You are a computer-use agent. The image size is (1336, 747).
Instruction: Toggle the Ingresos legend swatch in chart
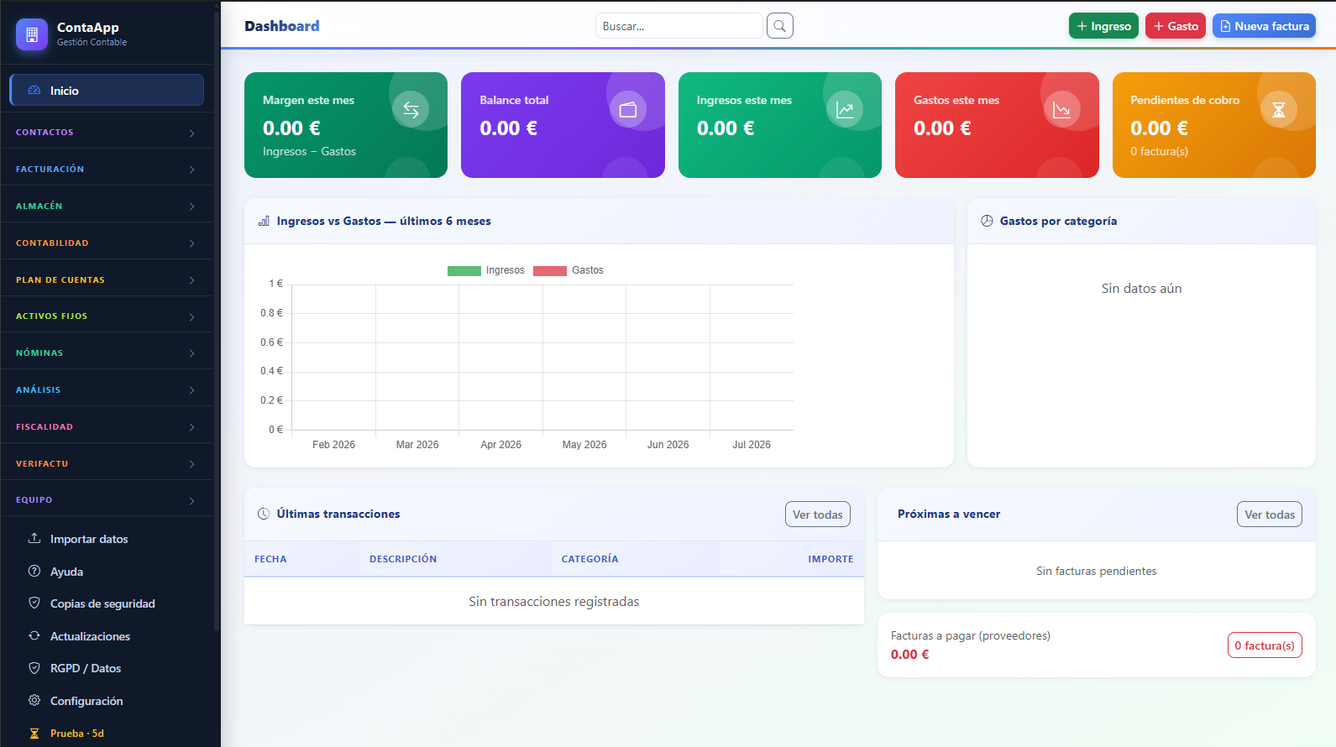[464, 270]
